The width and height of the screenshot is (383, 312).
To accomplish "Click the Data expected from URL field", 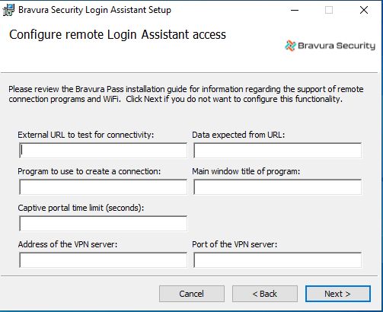I will click(278, 151).
